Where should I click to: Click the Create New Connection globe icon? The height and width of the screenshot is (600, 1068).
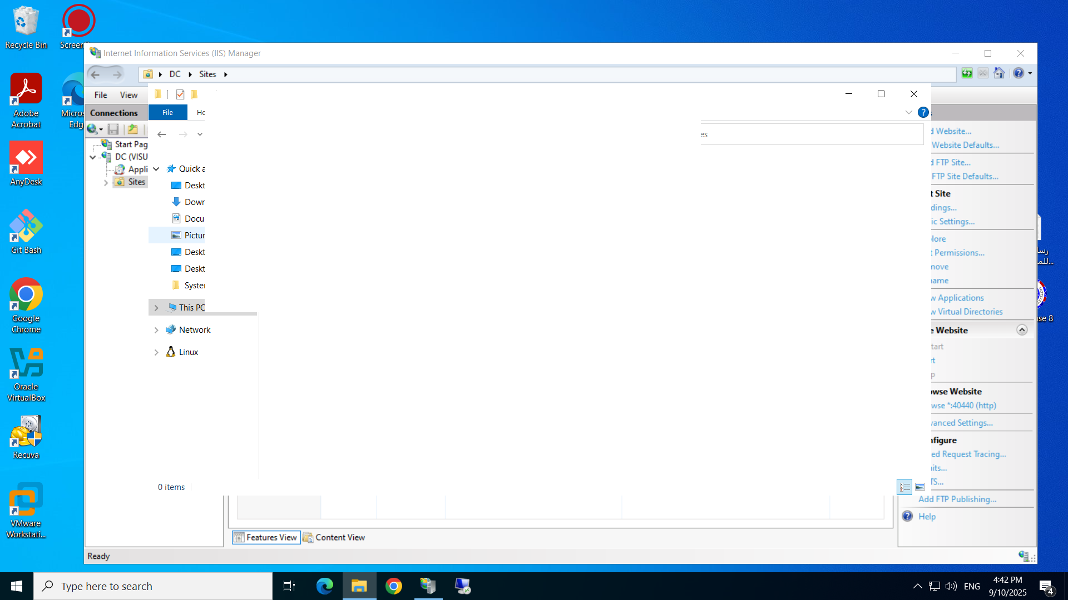tap(92, 129)
